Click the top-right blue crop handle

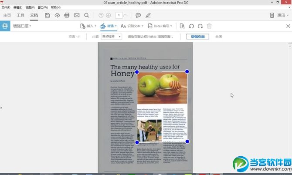click(187, 71)
